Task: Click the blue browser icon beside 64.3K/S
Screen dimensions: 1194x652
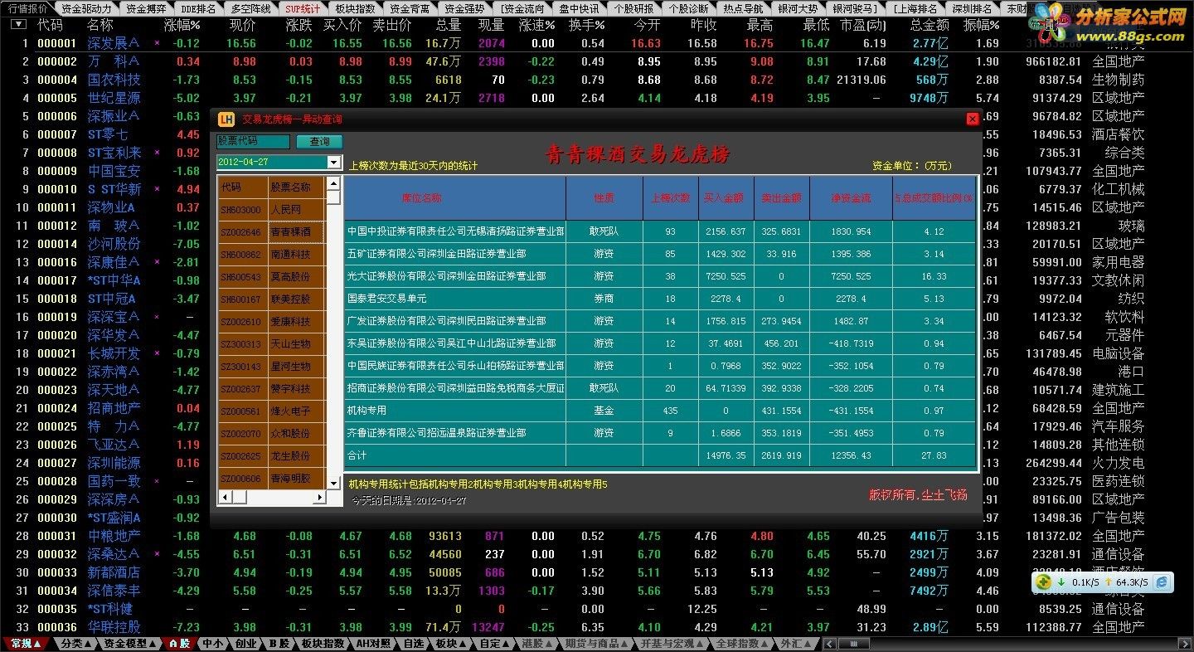Action: click(x=1162, y=582)
